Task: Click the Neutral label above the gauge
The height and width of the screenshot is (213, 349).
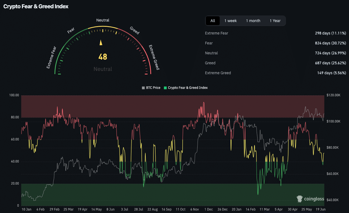Action: click(103, 20)
